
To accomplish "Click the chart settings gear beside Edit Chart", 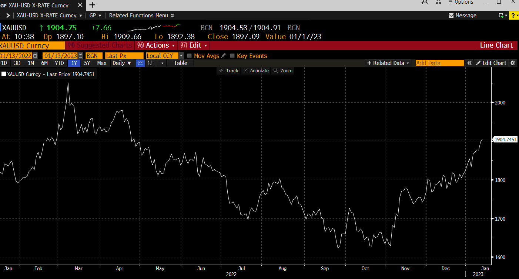I will pyautogui.click(x=513, y=63).
